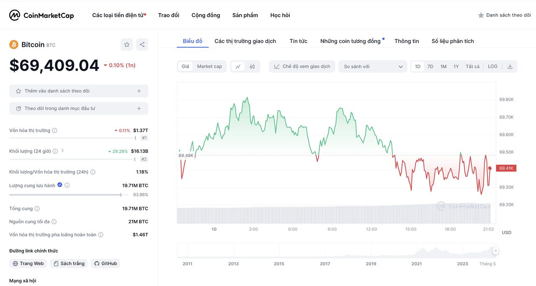The height and width of the screenshot is (286, 536).
Task: Click the $1.46T fully diluted value
Action: tap(140, 235)
